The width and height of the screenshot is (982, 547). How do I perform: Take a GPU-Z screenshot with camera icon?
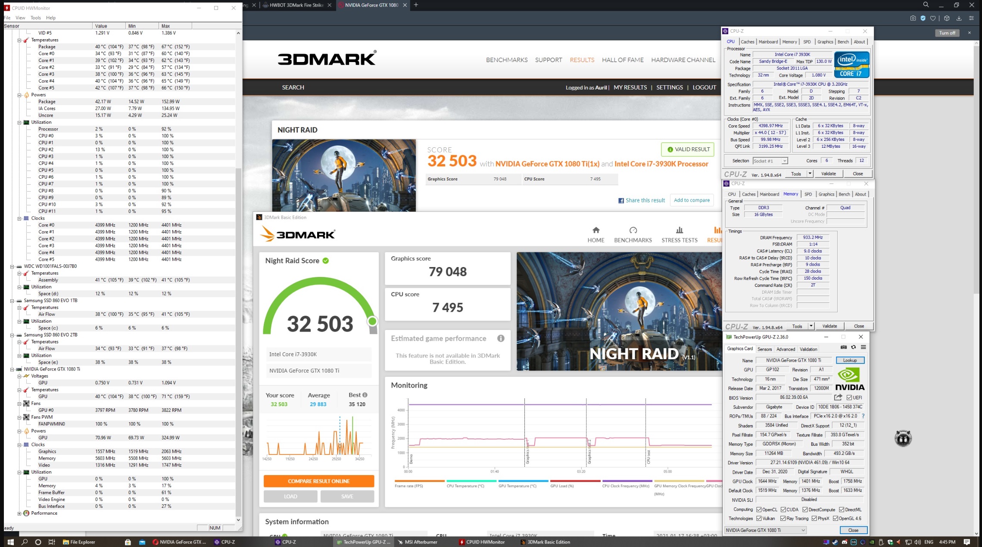coord(844,347)
